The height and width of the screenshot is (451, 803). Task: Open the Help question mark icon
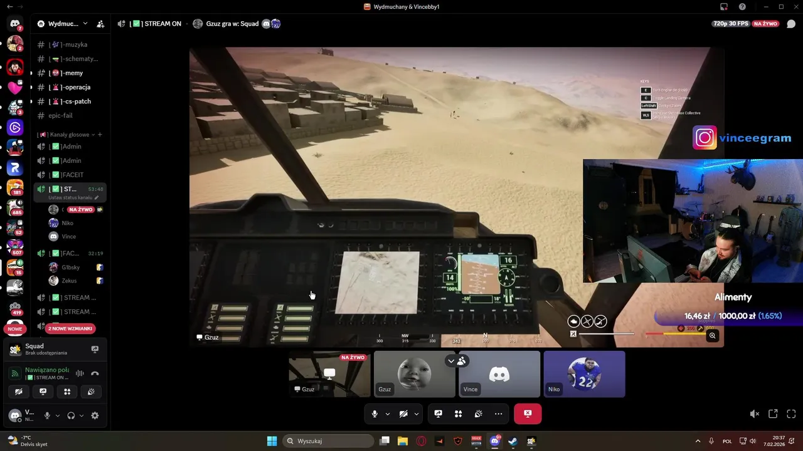pos(742,6)
